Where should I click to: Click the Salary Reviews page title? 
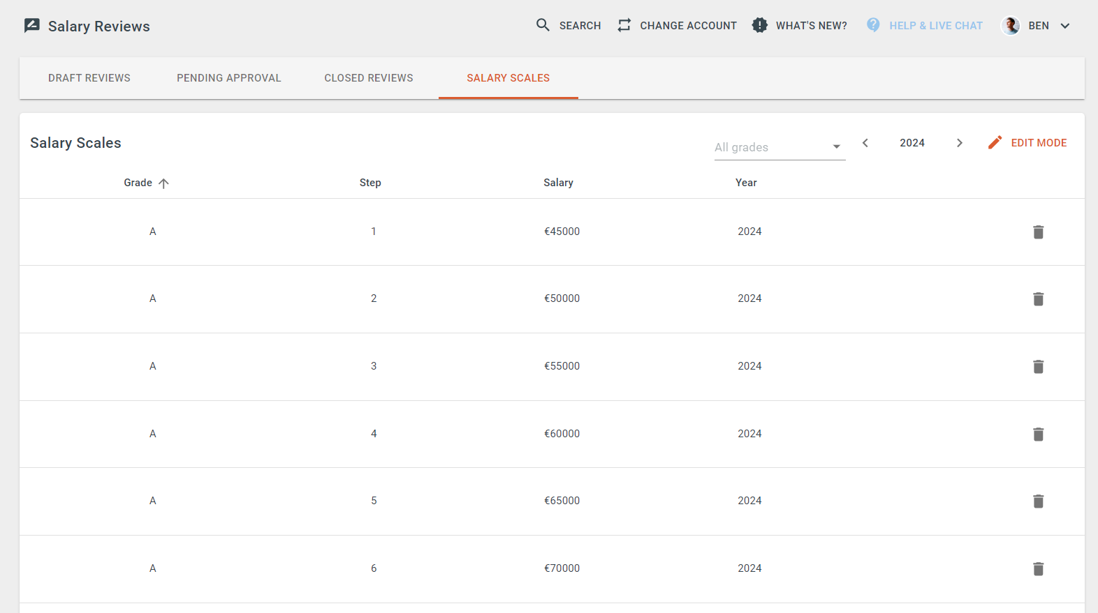point(99,27)
